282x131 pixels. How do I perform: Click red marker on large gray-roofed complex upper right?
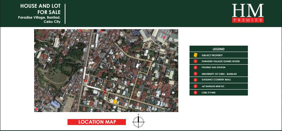point(164,37)
